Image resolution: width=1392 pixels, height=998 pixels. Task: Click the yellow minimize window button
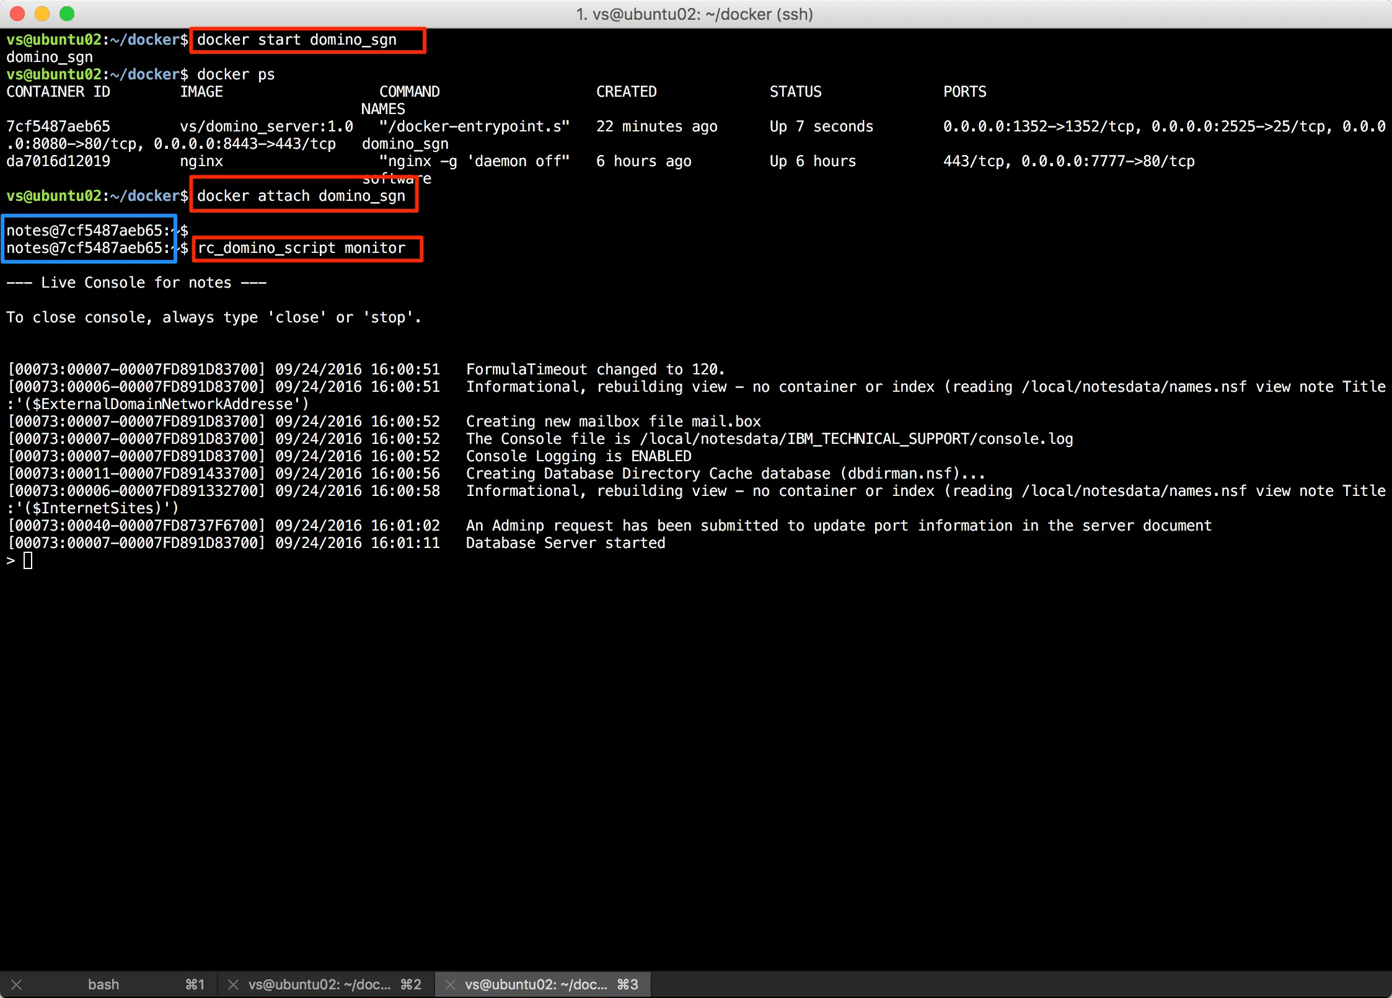42,14
